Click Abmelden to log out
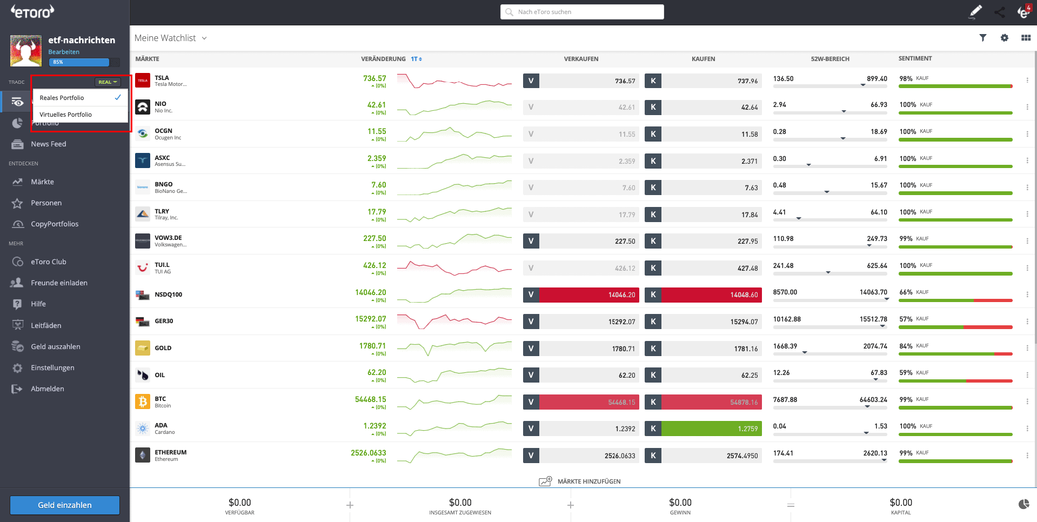The width and height of the screenshot is (1037, 522). click(48, 389)
